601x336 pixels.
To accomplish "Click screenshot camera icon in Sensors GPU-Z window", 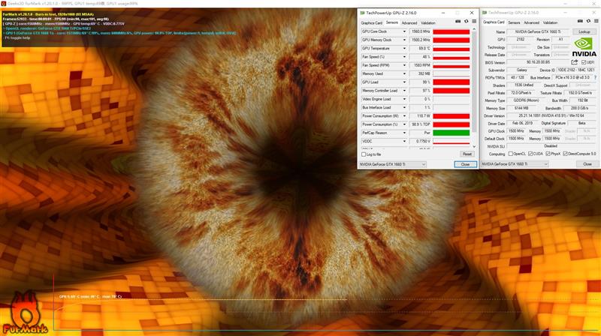I will tap(458, 22).
